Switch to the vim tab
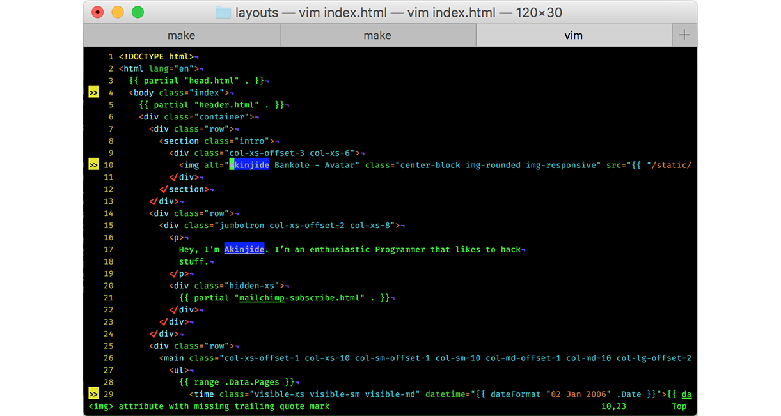This screenshot has height=416, width=781. coord(574,35)
